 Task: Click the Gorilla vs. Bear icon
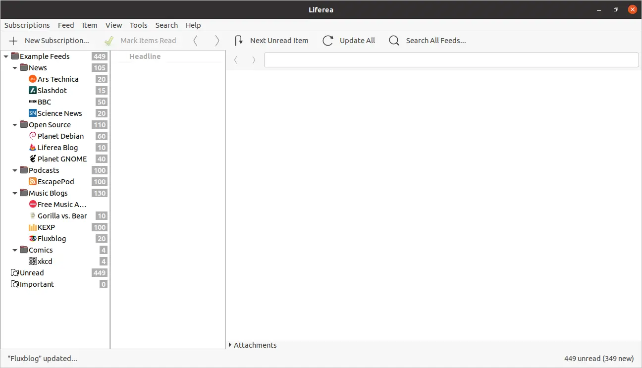(x=33, y=216)
